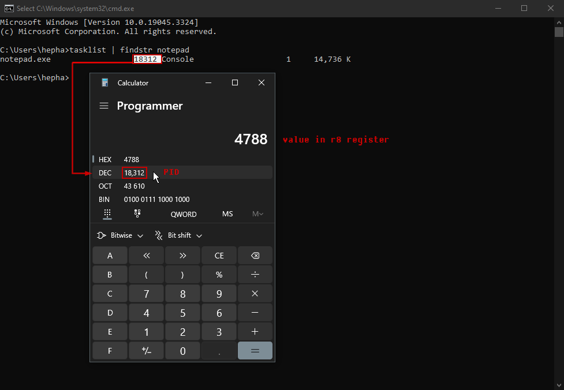
Task: Select the BIN number base
Action: point(182,199)
